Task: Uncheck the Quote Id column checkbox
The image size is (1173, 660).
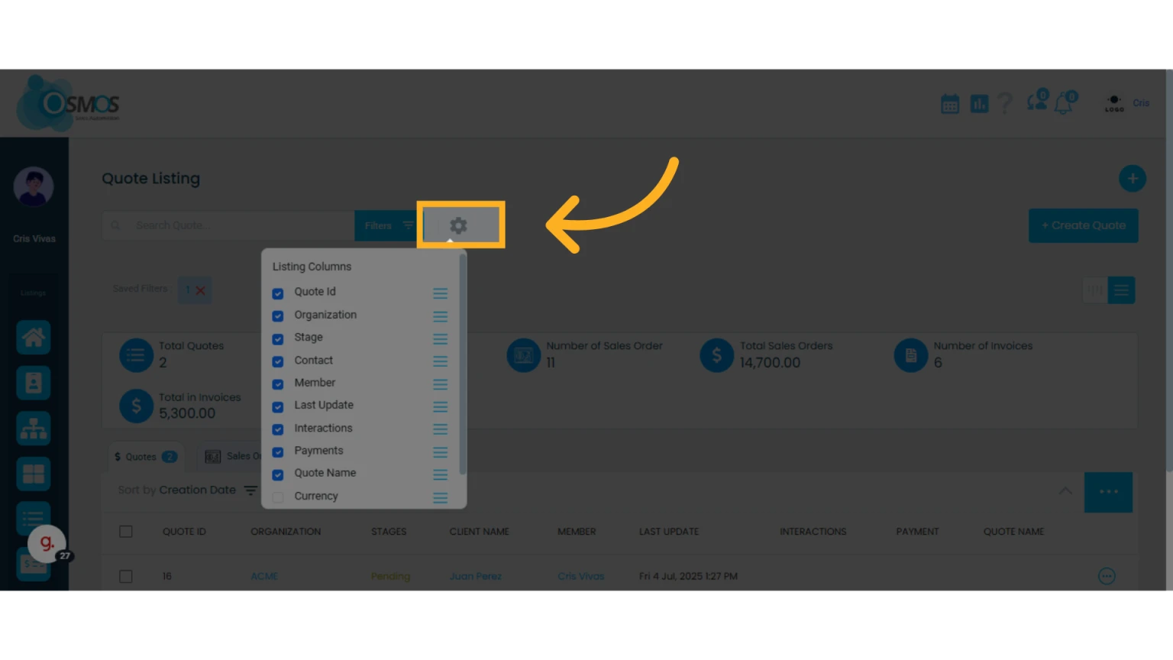Action: click(x=278, y=293)
